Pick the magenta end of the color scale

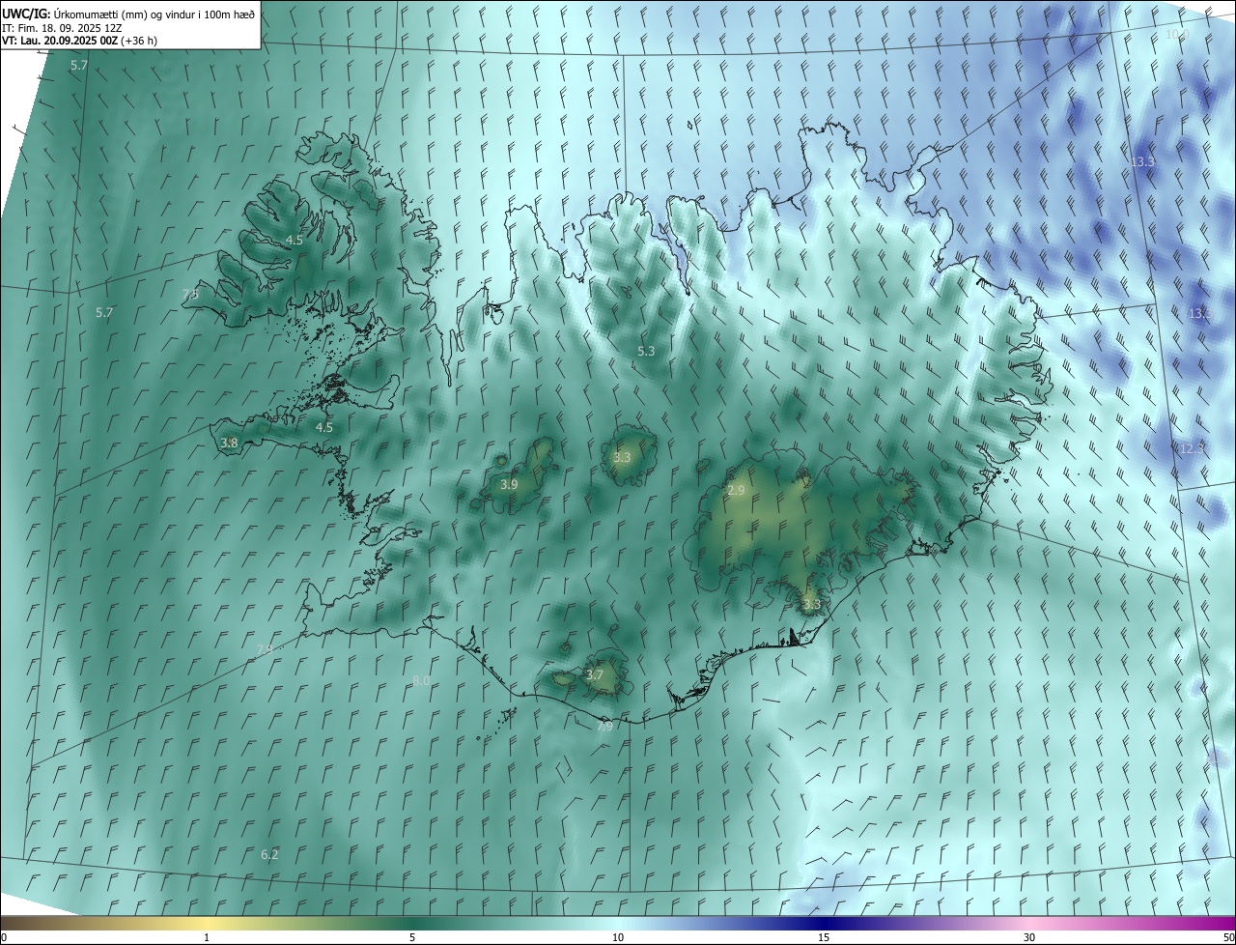pyautogui.click(x=1219, y=923)
